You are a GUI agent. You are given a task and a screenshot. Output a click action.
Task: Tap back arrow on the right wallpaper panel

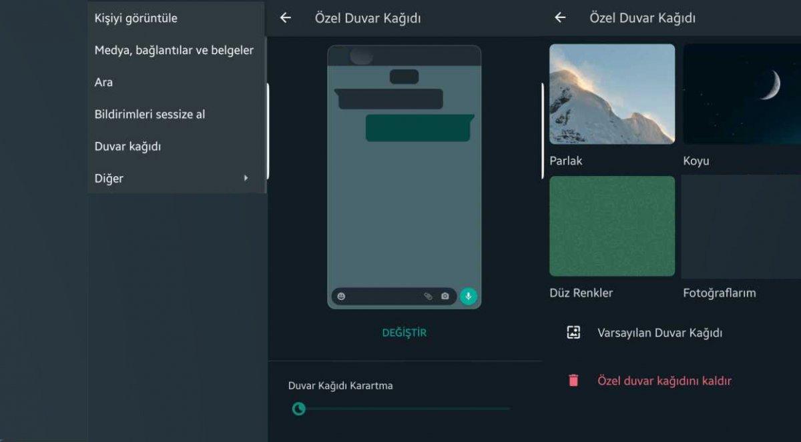pos(560,18)
